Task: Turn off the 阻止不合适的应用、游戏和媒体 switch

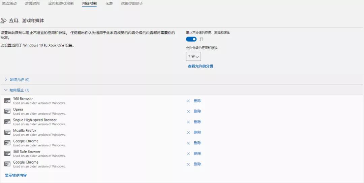Action: tap(191, 39)
